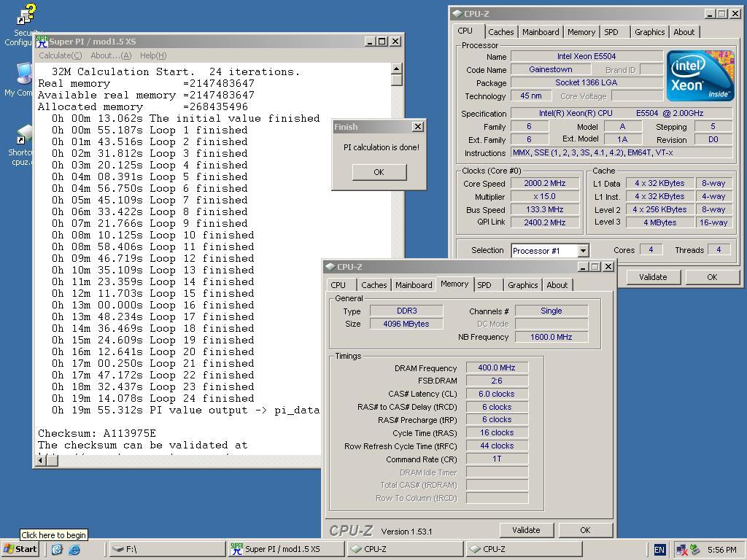Minimize the memory CPU-Z window
Screen dimensions: 747x560
(583, 267)
